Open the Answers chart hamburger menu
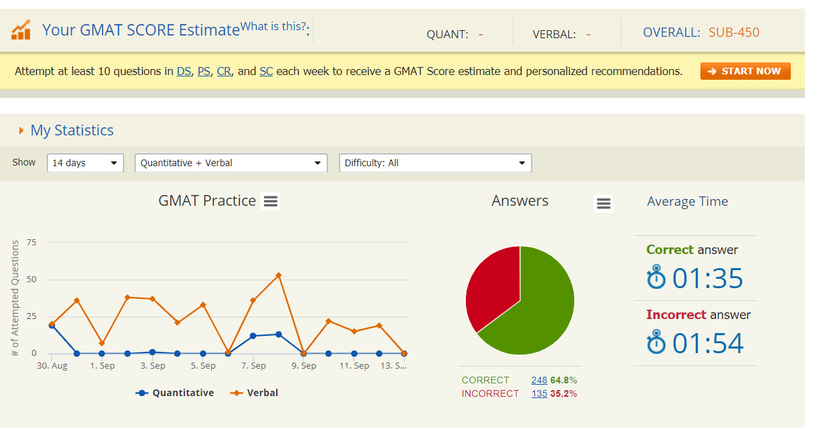Image resolution: width=815 pixels, height=437 pixels. [x=603, y=204]
